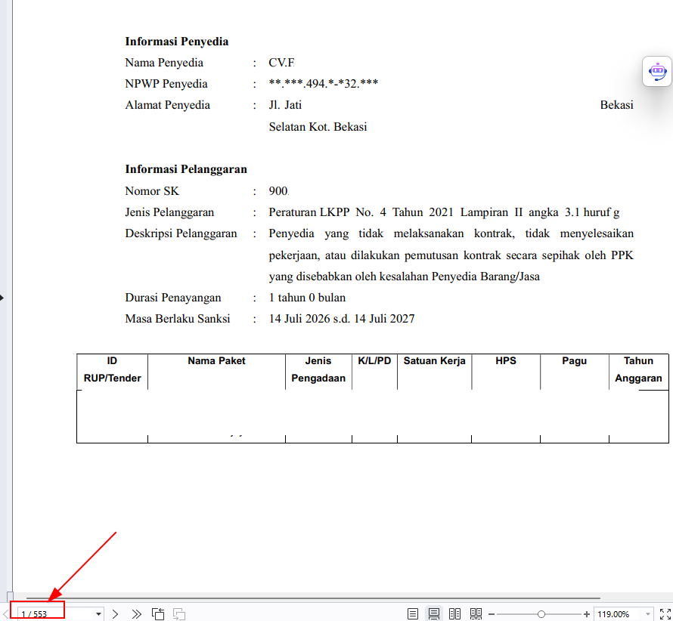Click the zoom slider handle
This screenshot has width=673, height=621.
click(541, 614)
